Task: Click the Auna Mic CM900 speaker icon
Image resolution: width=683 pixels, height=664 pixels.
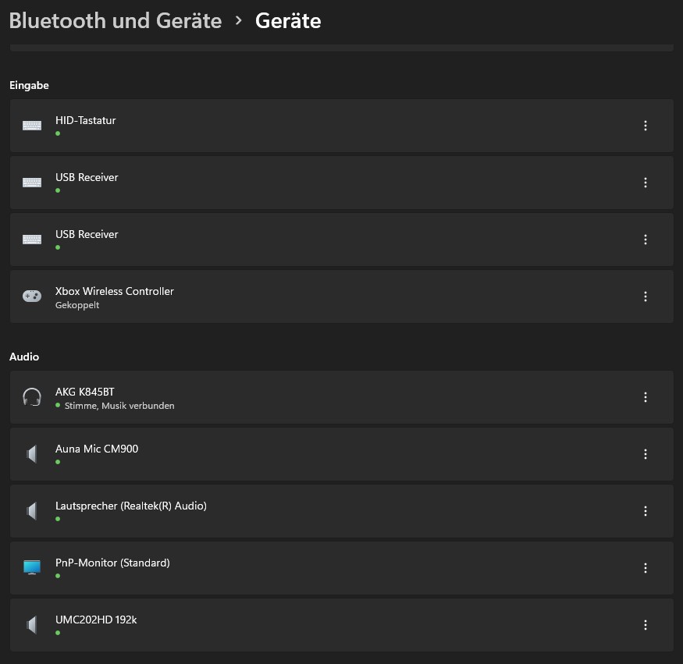Action: (x=32, y=454)
